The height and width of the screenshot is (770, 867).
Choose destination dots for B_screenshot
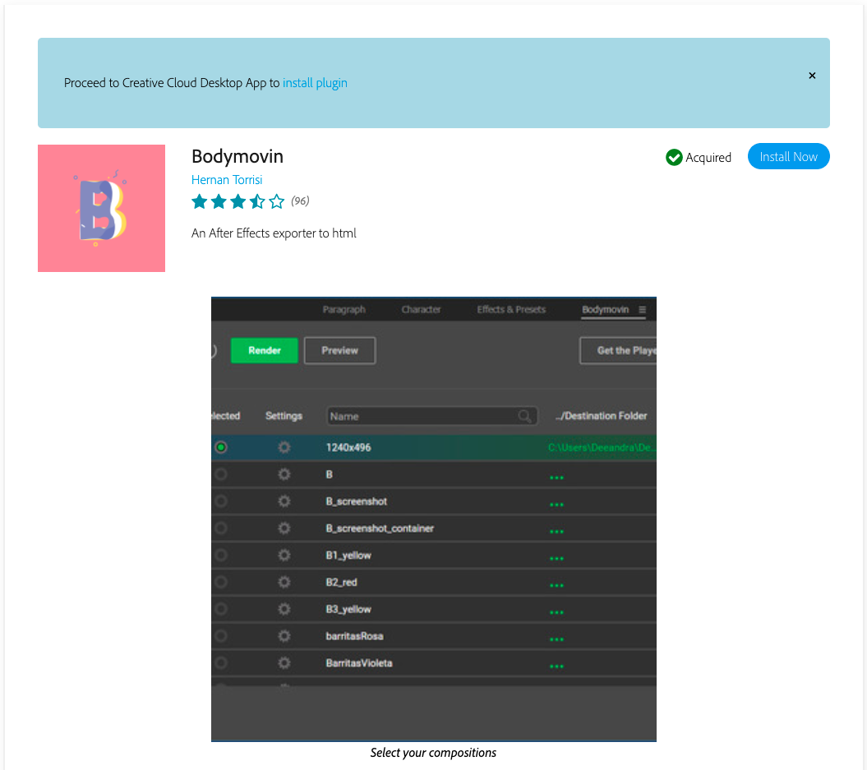point(556,505)
